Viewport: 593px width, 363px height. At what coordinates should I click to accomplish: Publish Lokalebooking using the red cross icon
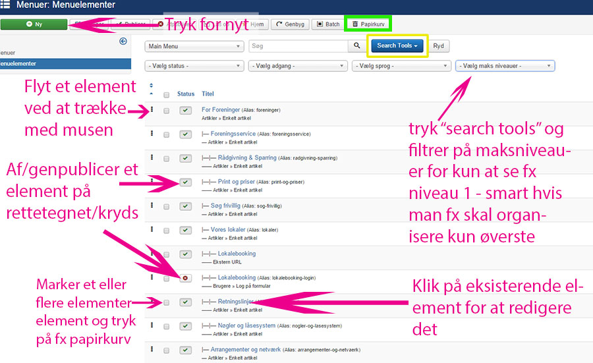click(185, 278)
